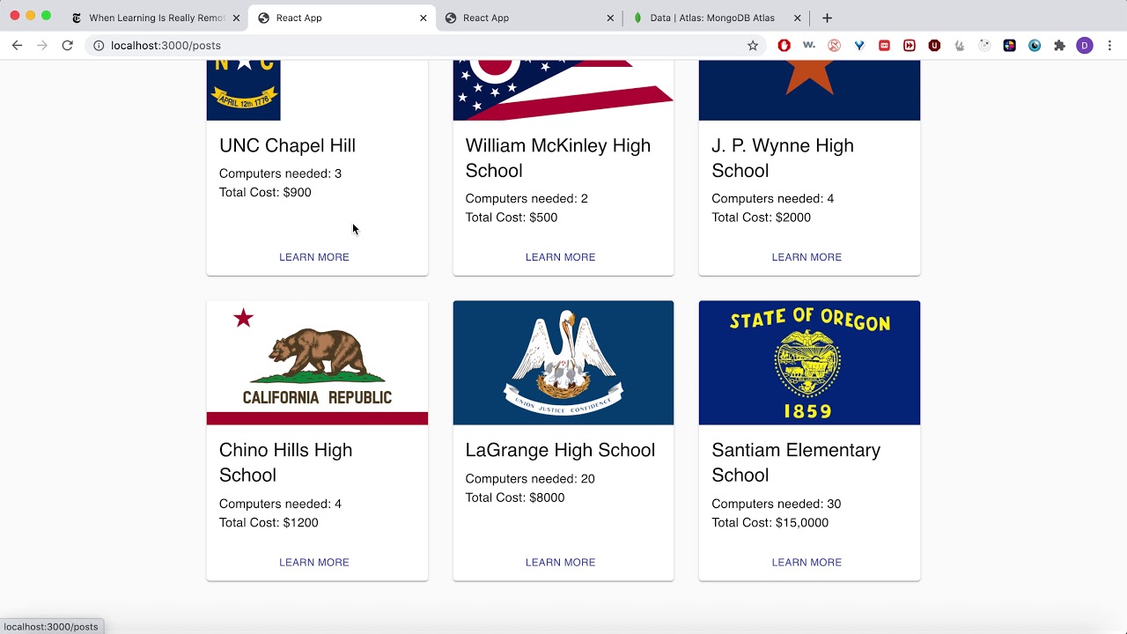1127x634 pixels.
Task: Open the purple D profile avatar
Action: [1085, 46]
